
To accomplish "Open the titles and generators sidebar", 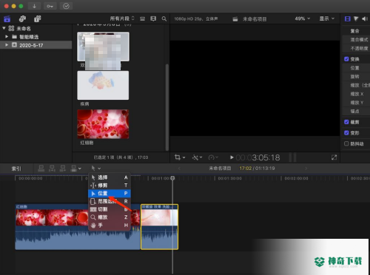I will pyautogui.click(x=38, y=18).
